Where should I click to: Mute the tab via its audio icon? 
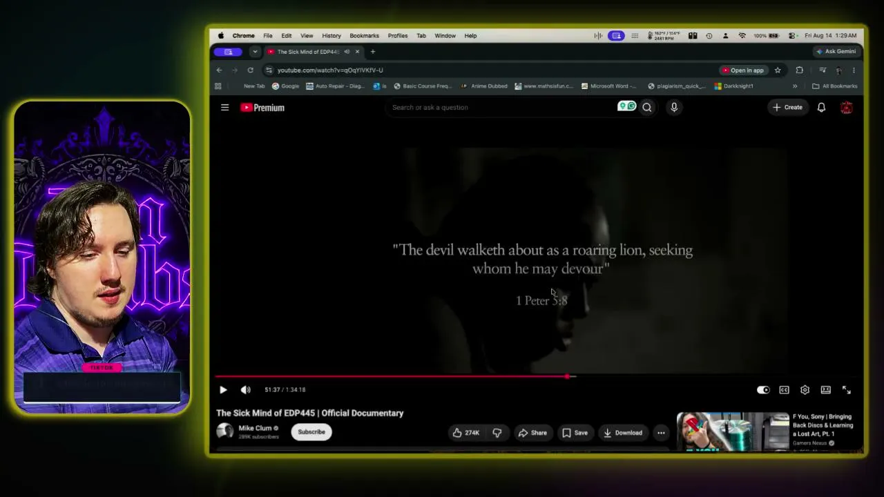pos(347,52)
